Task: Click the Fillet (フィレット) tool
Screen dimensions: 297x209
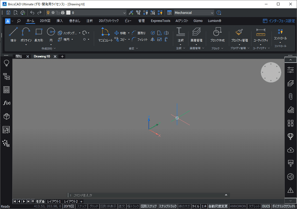Action: point(140,40)
